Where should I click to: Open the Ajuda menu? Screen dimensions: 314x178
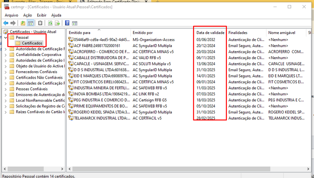[56, 15]
